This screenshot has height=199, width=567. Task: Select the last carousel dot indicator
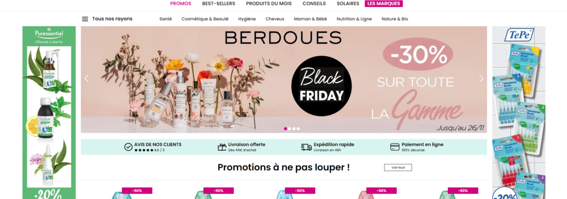[298, 128]
